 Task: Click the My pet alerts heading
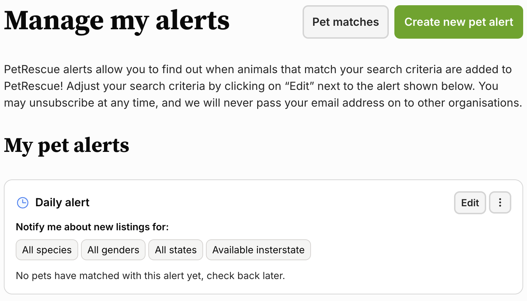[x=67, y=146]
